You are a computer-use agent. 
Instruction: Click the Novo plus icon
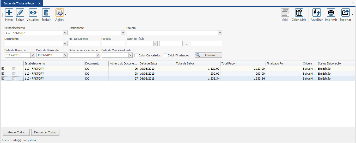pyautogui.click(x=9, y=12)
